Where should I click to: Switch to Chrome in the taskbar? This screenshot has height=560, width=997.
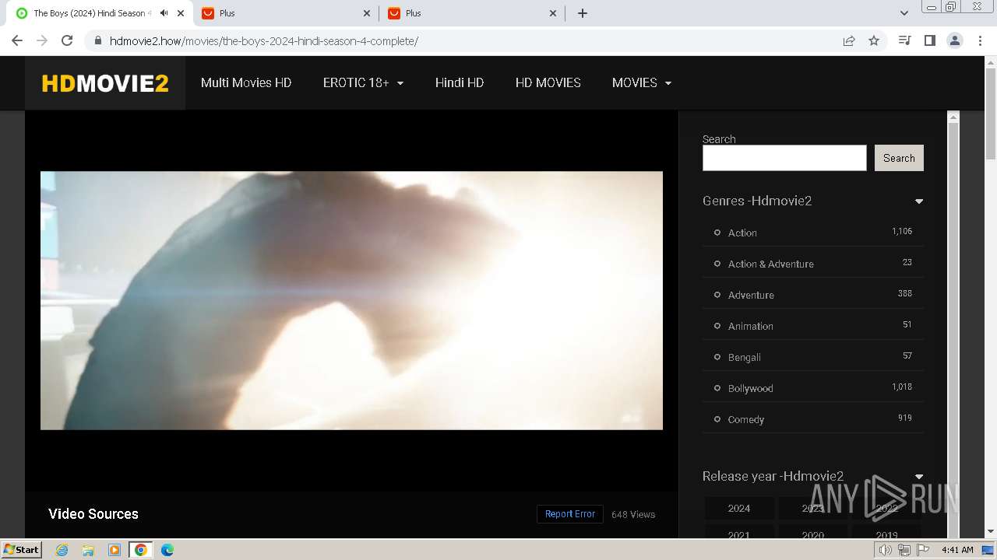140,550
